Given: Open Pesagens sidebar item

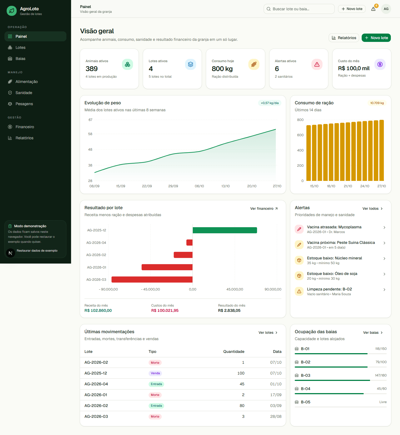Looking at the screenshot, I should [35, 104].
